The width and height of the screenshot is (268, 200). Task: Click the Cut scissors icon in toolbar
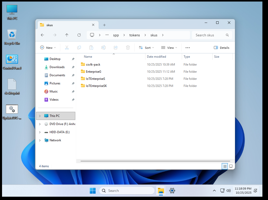pyautogui.click(x=67, y=48)
